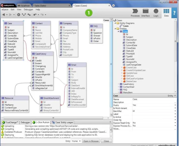Screen dimensions: 179x146
Task: Expand the ContactUser entity node
Action: tap(118, 87)
